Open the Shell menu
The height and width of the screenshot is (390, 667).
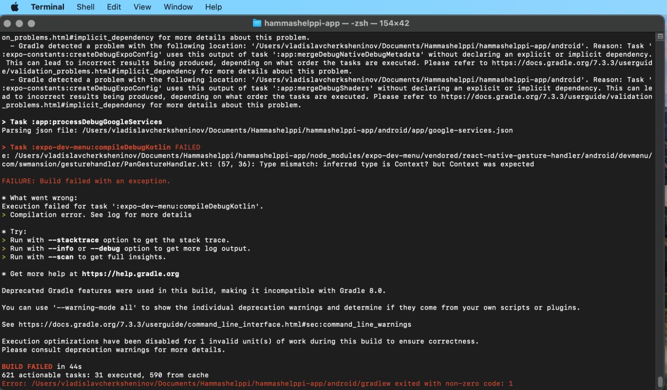tap(86, 7)
